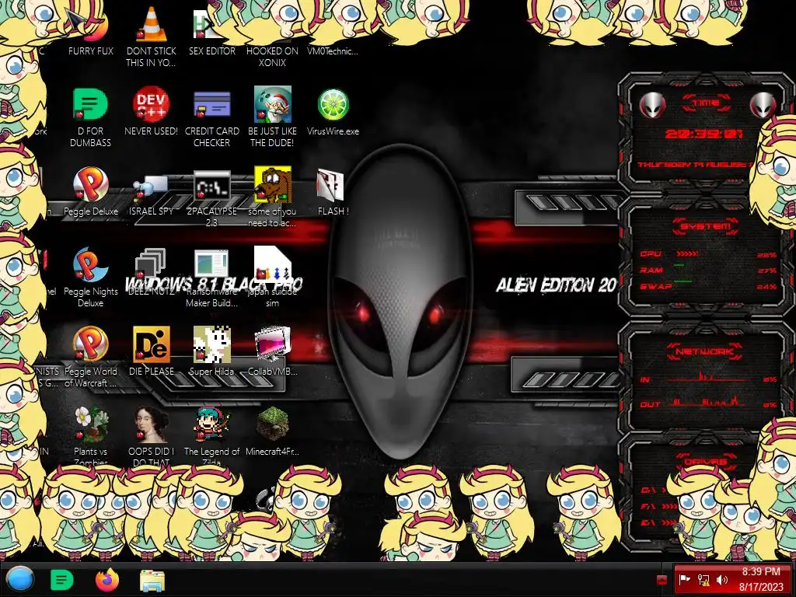
Task: Launch Firefox from the taskbar
Action: coord(107,580)
